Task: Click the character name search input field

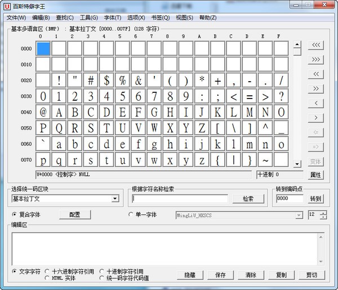Action: (180, 198)
